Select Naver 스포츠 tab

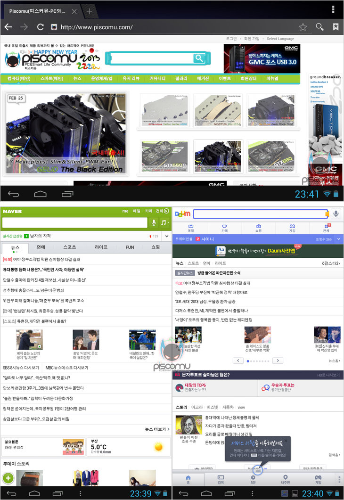coord(69,247)
